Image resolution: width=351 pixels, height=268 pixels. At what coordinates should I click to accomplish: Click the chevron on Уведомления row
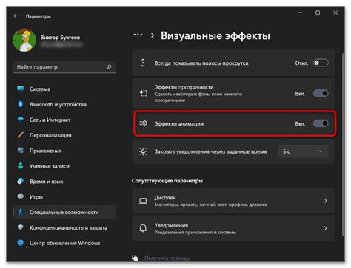[325, 228]
